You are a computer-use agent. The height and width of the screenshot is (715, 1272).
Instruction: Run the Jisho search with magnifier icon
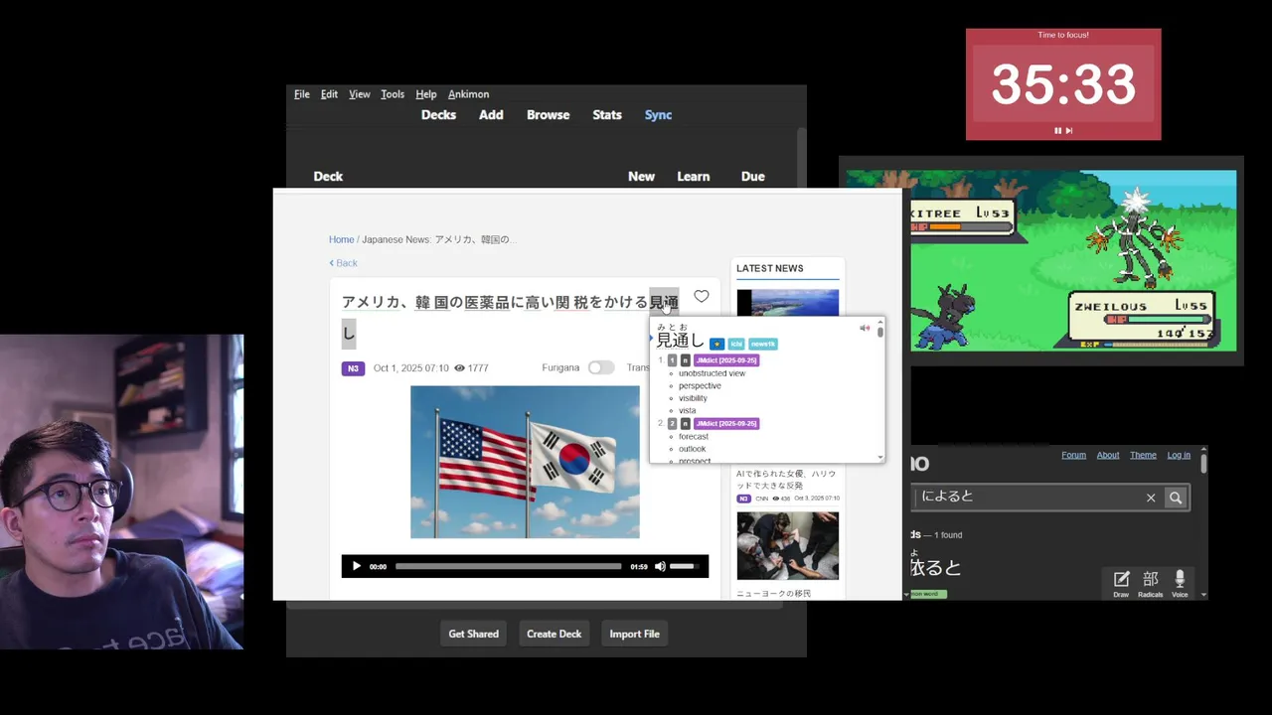click(x=1176, y=498)
